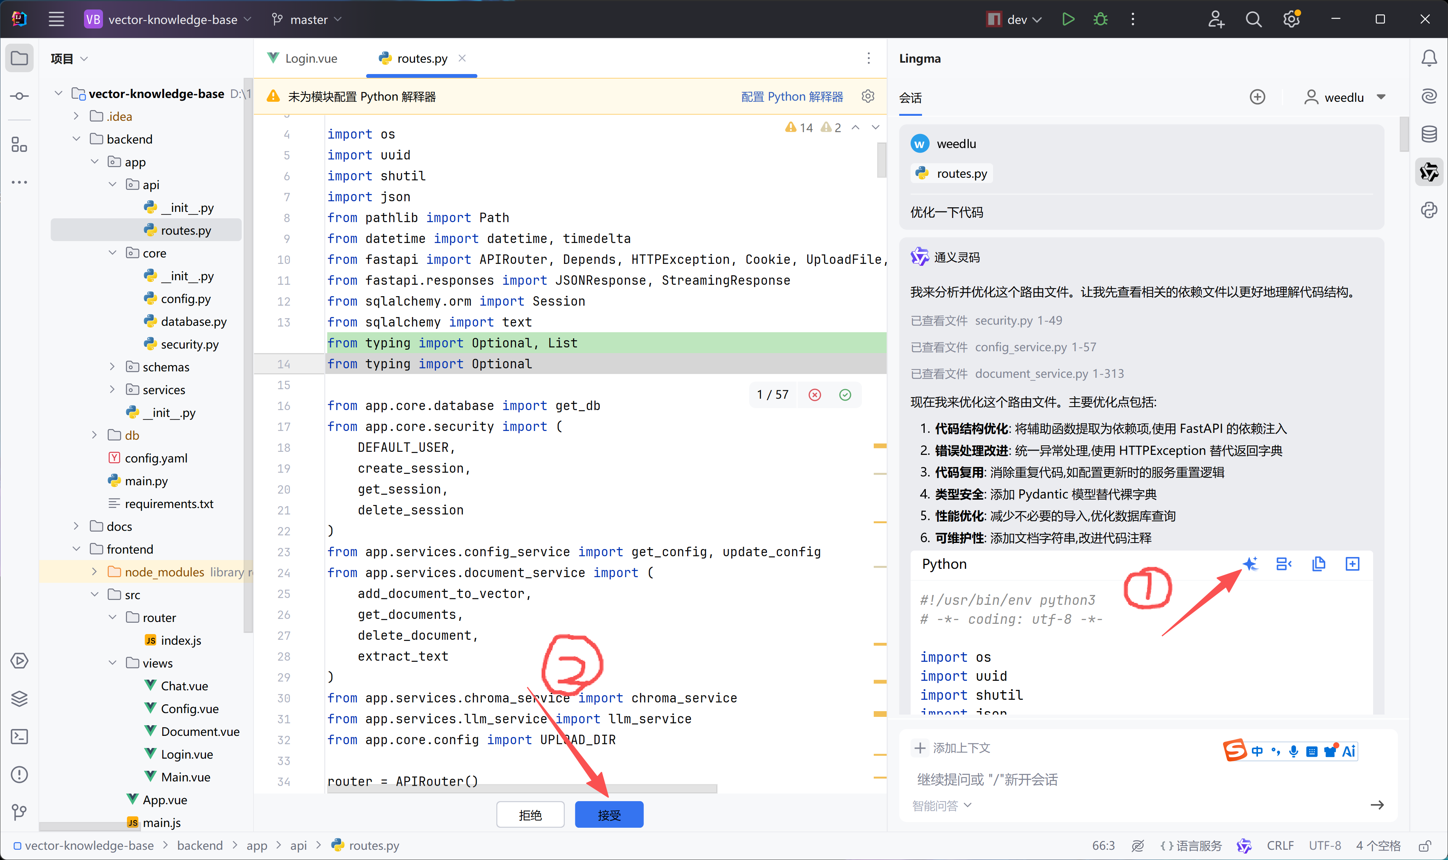
Task: Insert code block into new file icon
Action: click(1352, 564)
